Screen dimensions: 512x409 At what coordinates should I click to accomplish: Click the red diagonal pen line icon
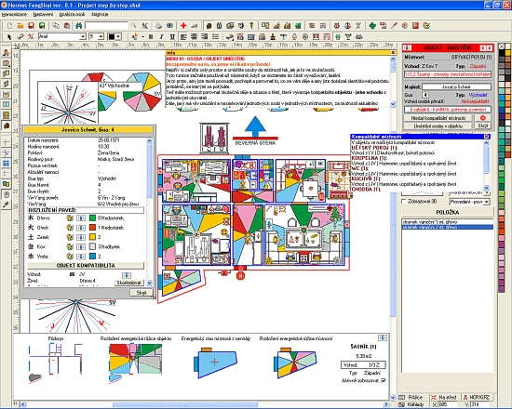coord(394,25)
